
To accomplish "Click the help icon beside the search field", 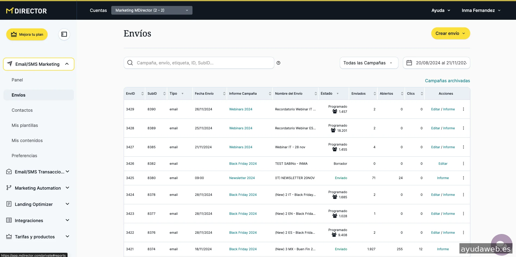I will point(278,63).
